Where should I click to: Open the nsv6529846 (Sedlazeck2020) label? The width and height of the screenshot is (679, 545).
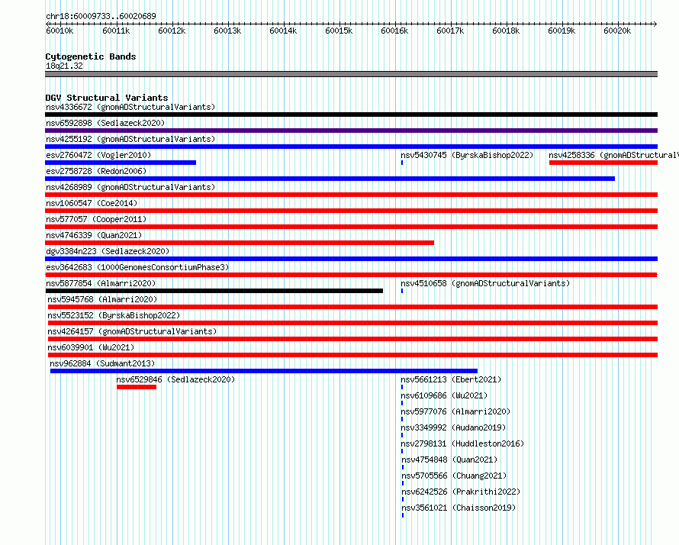coord(175,379)
